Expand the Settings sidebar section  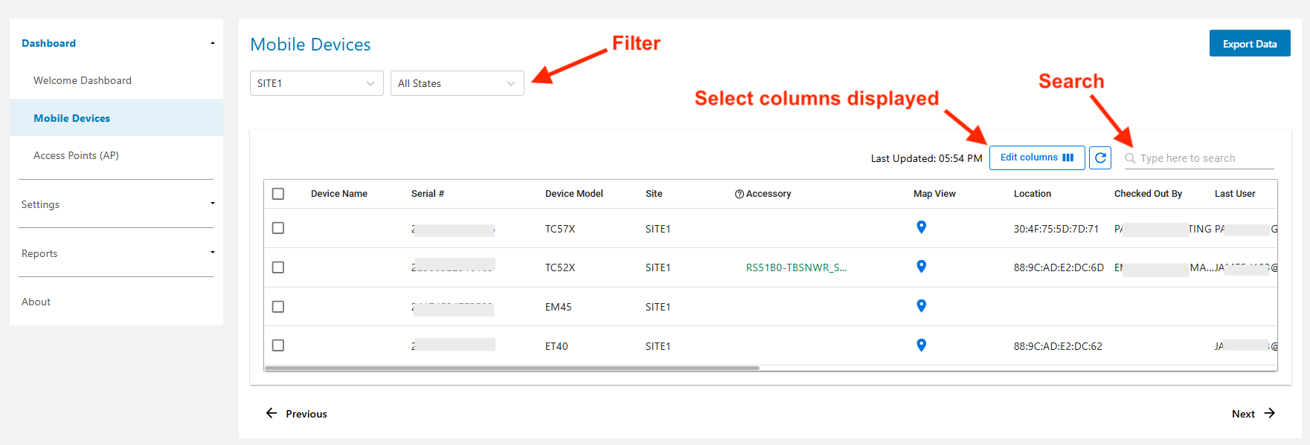coord(116,204)
